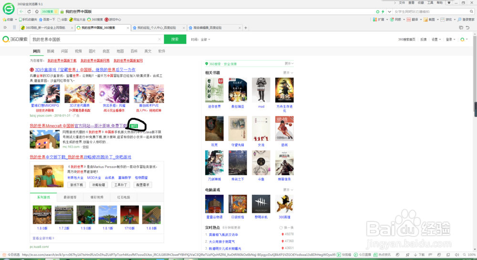The image size is (477, 260).
Task: Click the green 搜索 button
Action: [x=175, y=39]
